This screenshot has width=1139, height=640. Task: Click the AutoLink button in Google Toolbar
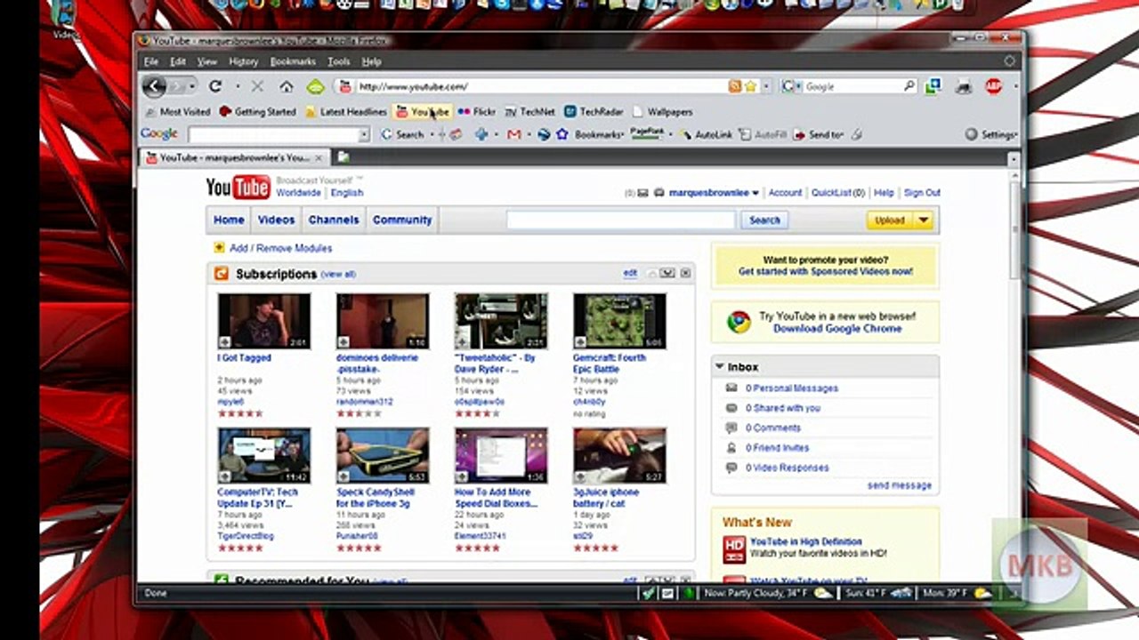(707, 134)
